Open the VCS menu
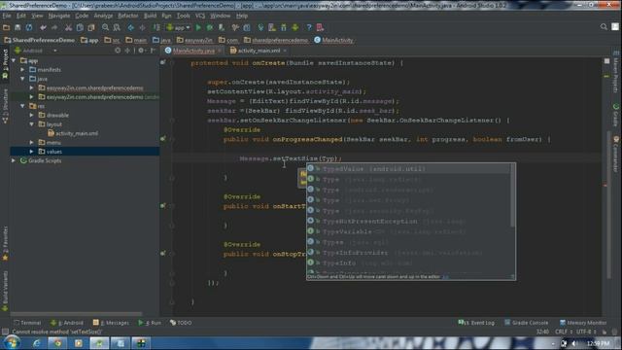This screenshot has width=622, height=350. click(x=200, y=16)
